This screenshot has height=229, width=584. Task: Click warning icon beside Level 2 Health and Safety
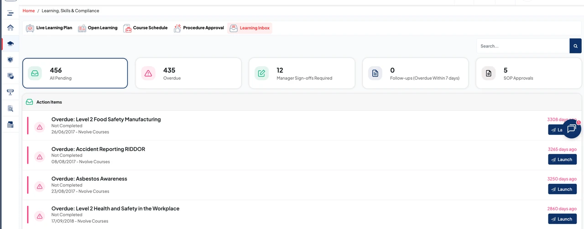(40, 216)
